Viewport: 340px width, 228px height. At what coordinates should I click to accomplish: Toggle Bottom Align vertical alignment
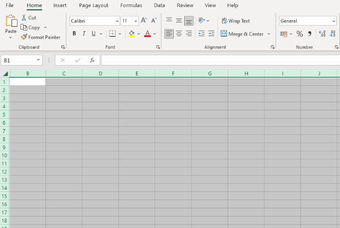point(189,21)
